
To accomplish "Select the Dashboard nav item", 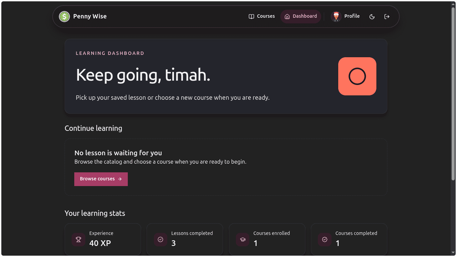I will pos(301,16).
